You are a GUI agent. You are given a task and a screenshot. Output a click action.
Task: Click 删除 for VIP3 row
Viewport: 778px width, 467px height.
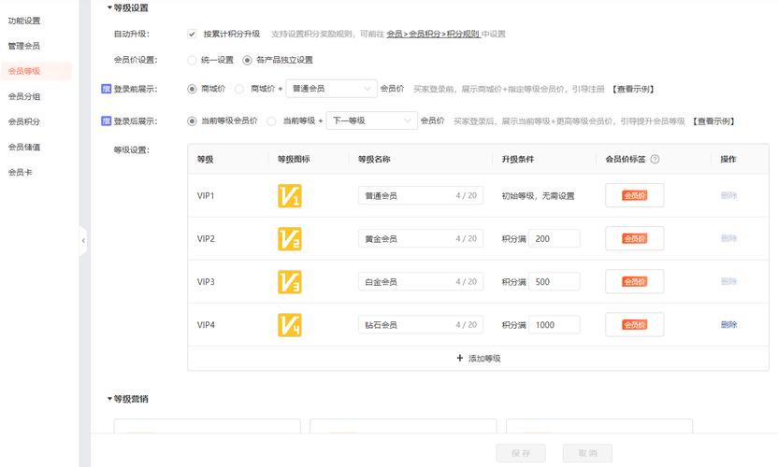pos(728,281)
